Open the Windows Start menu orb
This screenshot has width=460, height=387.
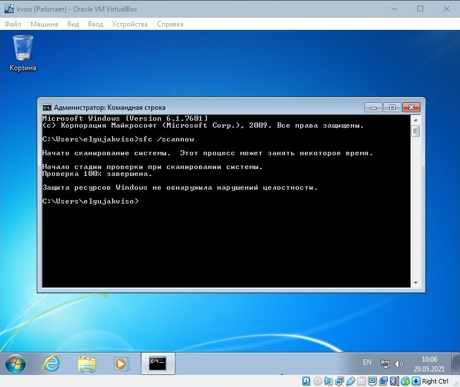coord(16,363)
